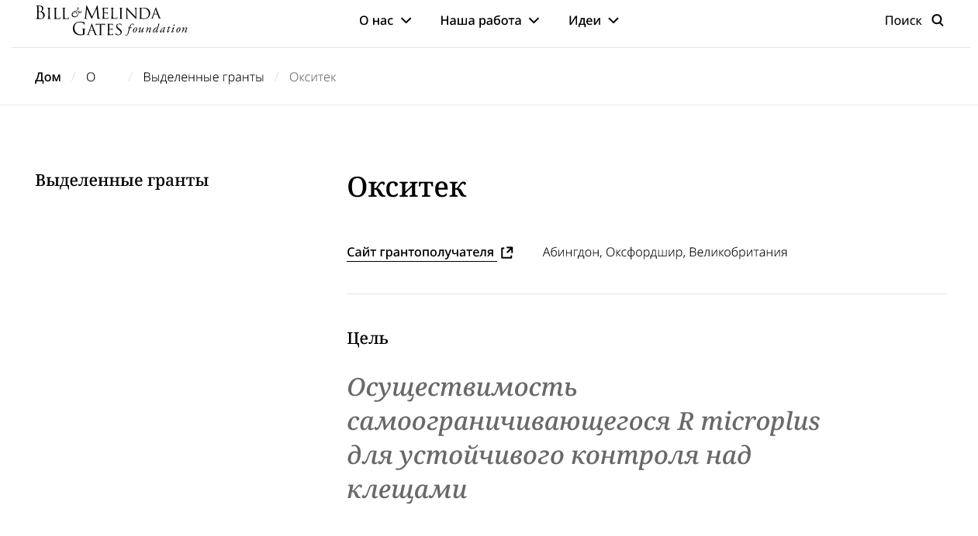
Task: Expand the О нас chevron
Action: click(x=406, y=20)
